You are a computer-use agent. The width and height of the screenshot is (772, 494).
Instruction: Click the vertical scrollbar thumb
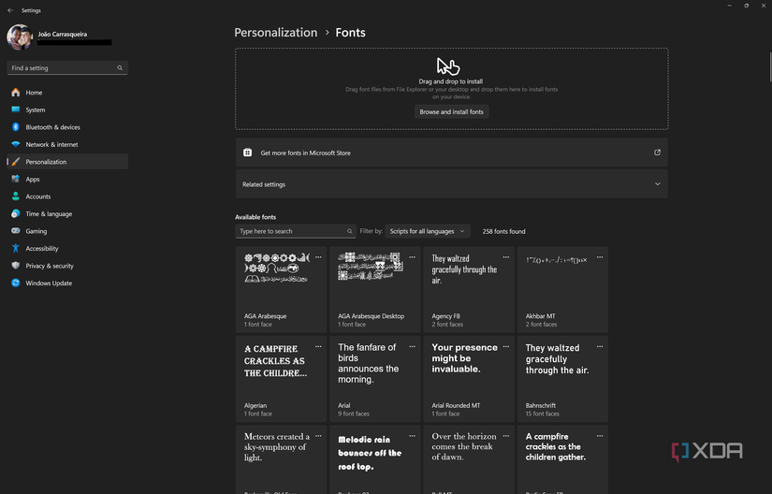769,67
